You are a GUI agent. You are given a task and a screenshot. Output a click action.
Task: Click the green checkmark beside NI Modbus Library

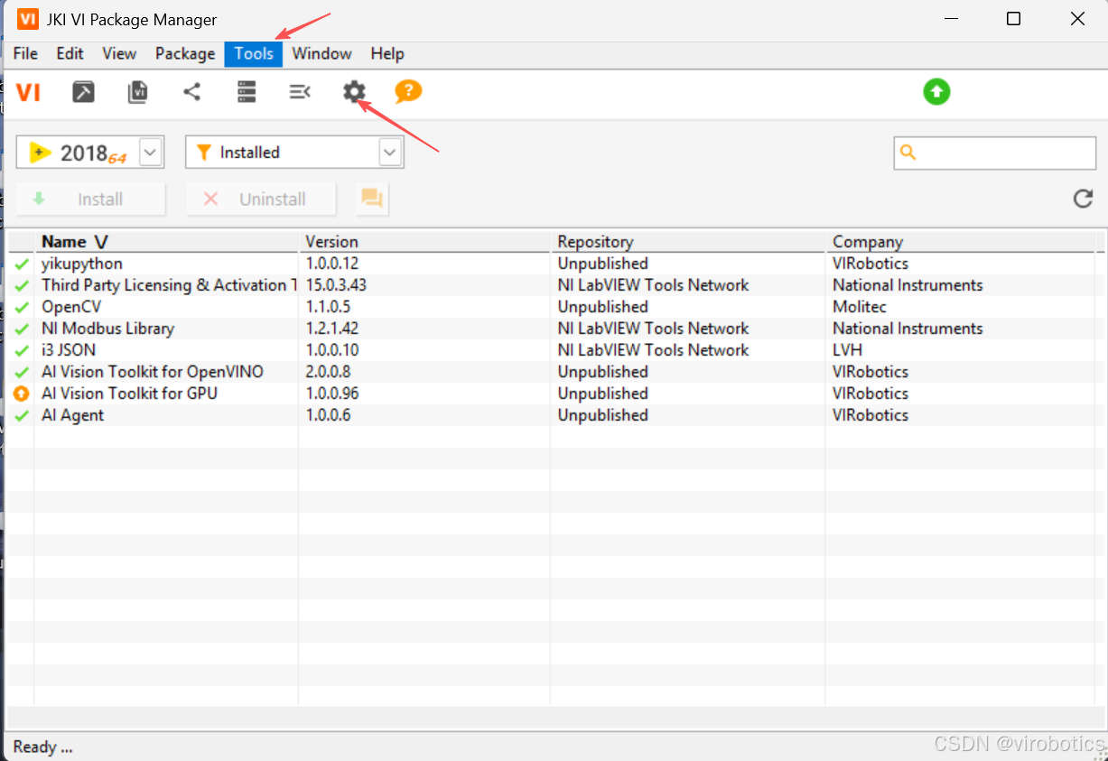coord(22,329)
